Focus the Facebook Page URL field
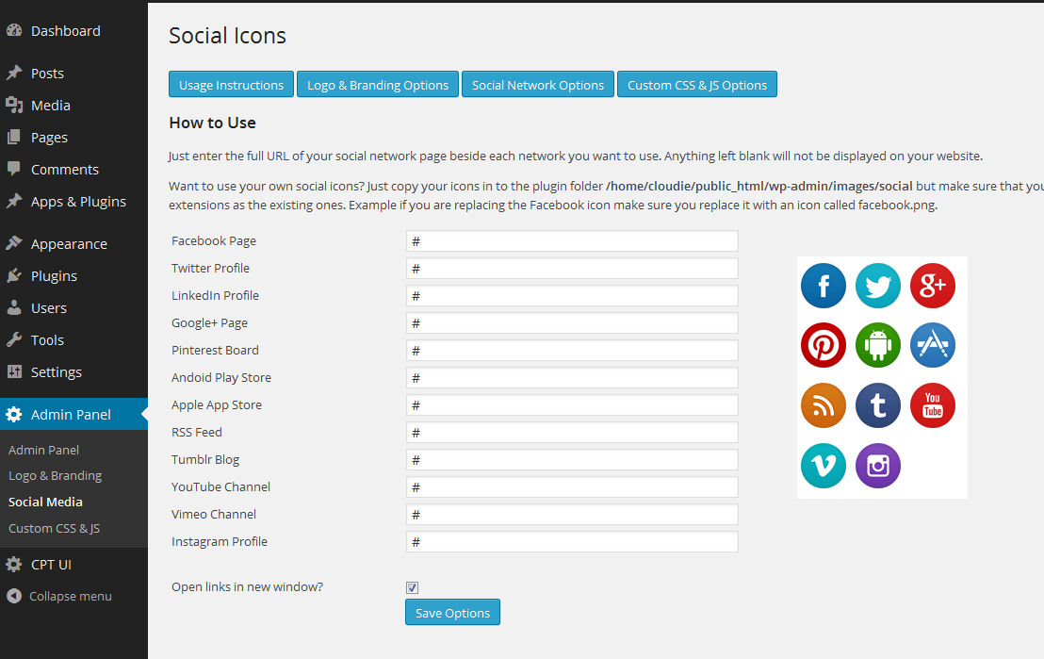 point(572,241)
